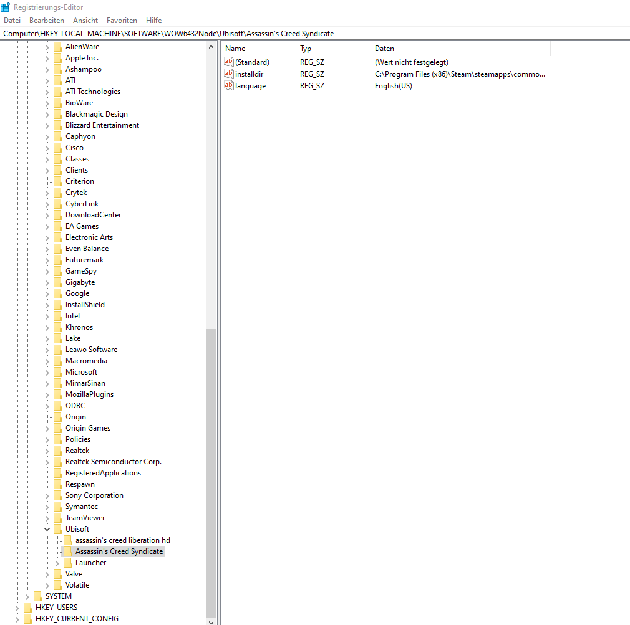Click the Launcher folder icon
The image size is (630, 625).
67,563
